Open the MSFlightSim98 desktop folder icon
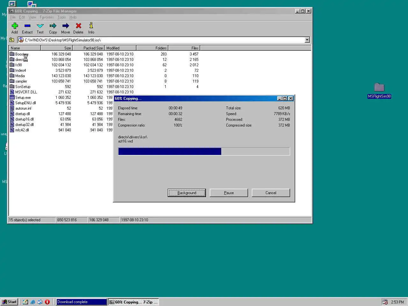 point(379,87)
